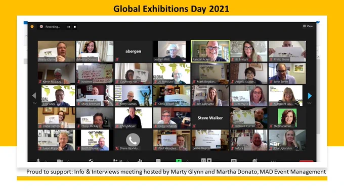Select Scott Chowan's video tile
Screen dimensions: 344x193
[95, 140]
